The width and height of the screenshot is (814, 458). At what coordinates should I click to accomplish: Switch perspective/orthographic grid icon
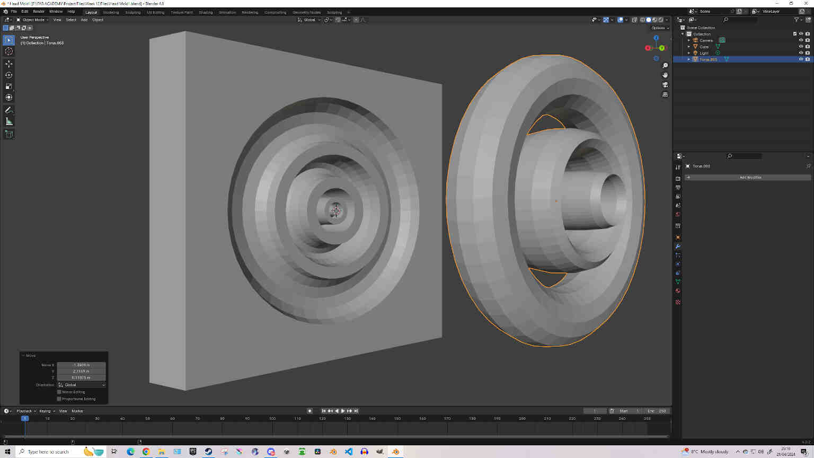coord(665,94)
